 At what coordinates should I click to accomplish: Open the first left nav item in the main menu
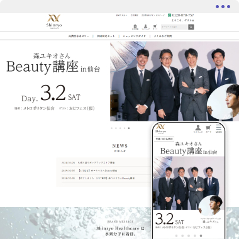[79, 36]
